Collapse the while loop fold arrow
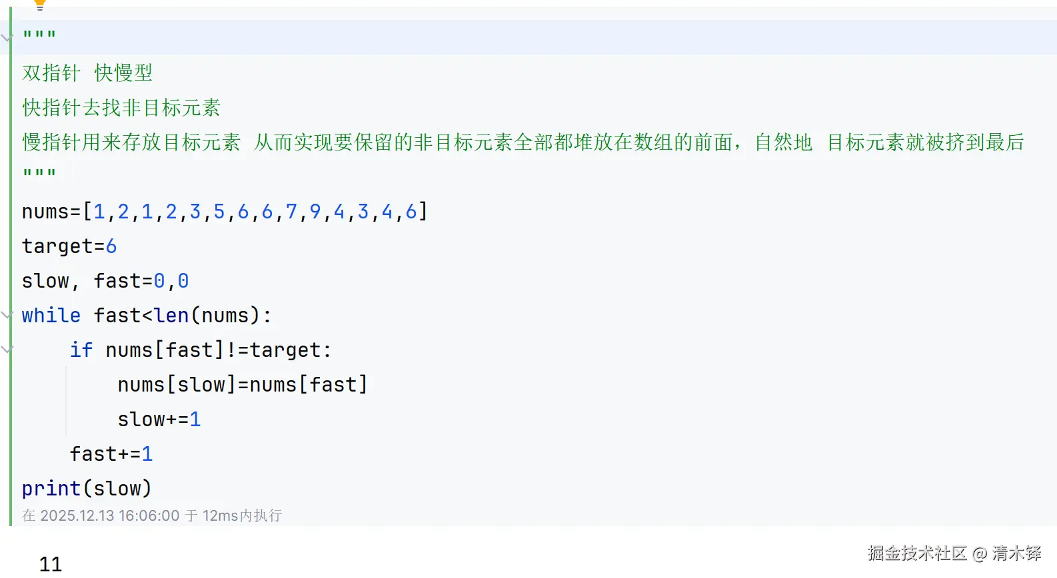Screen dimensions: 1057x578 [7, 315]
